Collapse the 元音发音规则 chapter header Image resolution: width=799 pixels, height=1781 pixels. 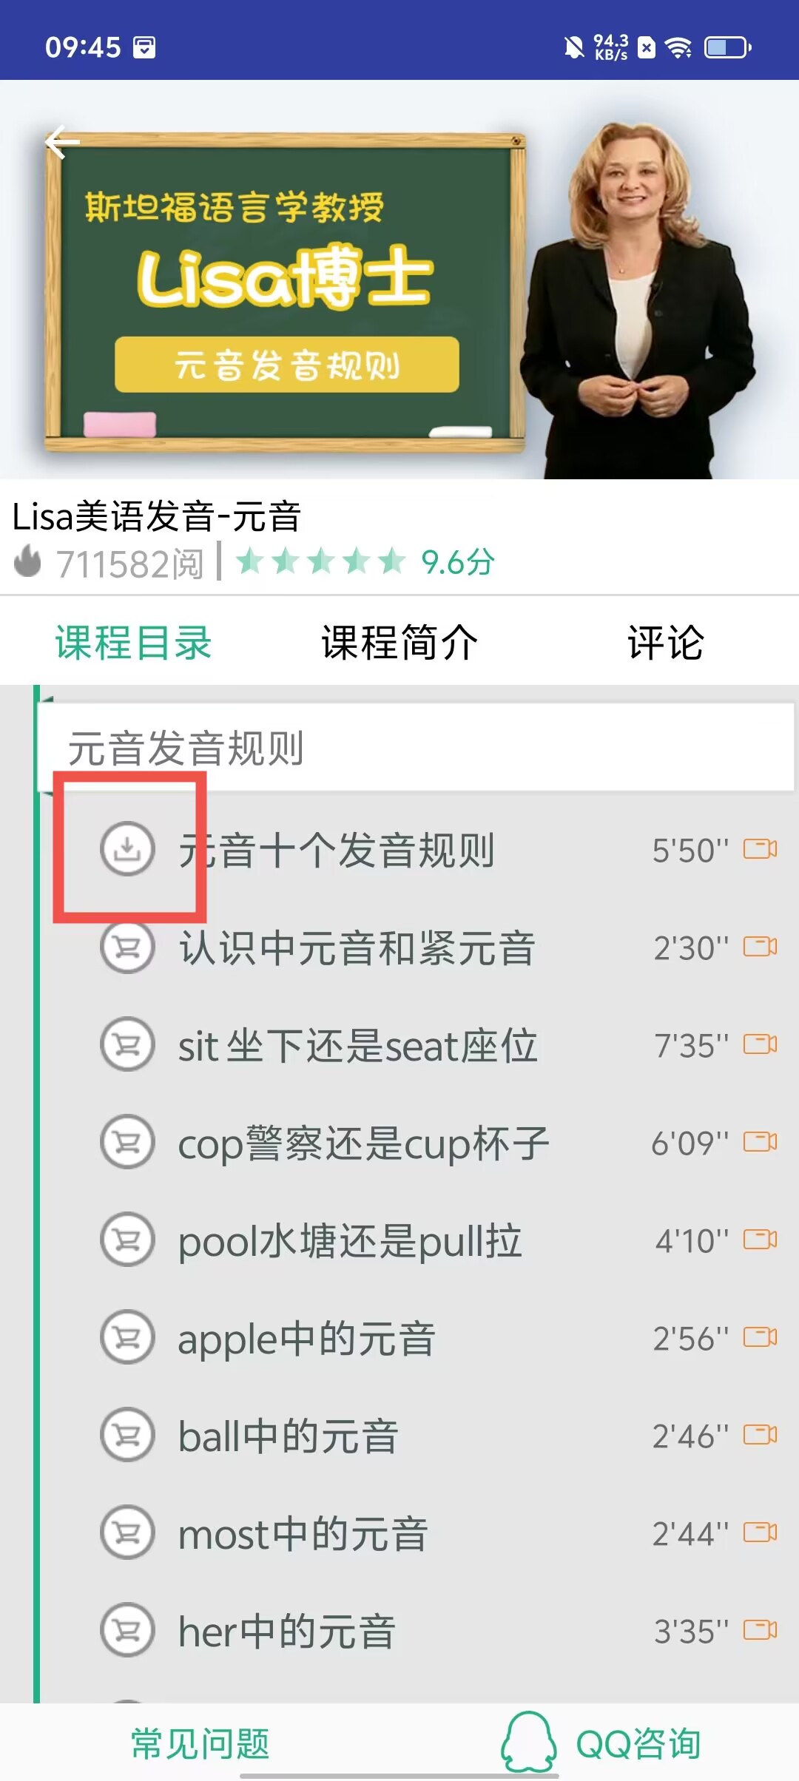tap(416, 747)
